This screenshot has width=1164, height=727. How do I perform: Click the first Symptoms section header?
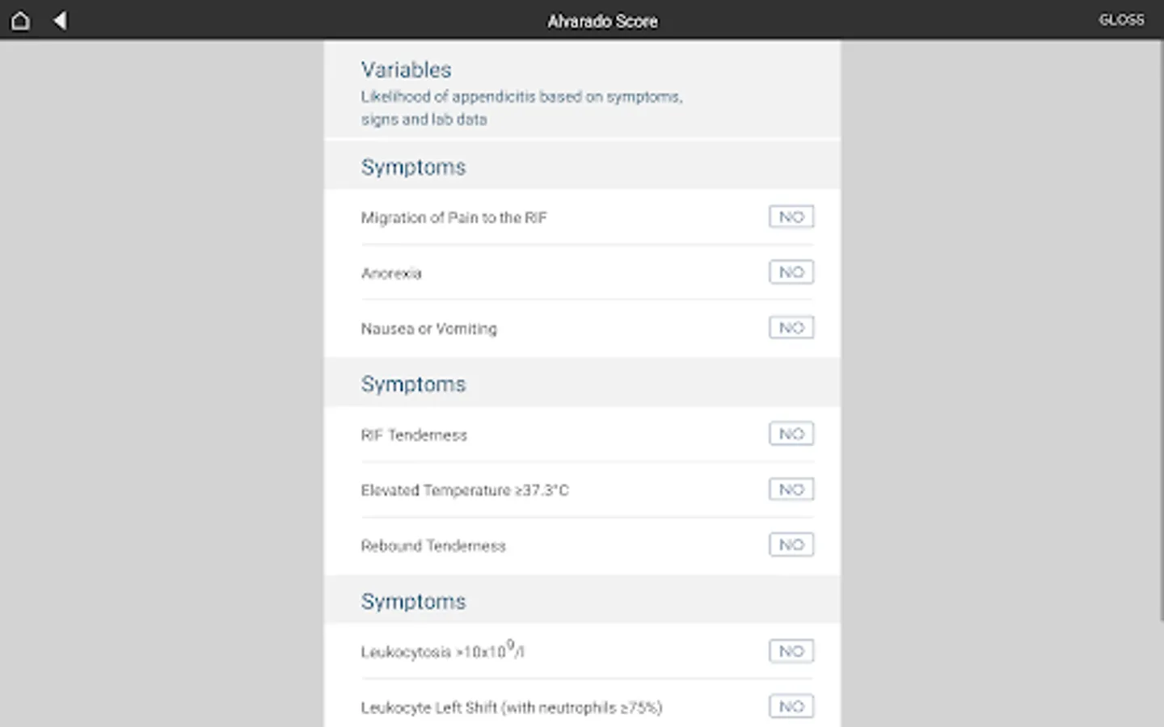click(413, 167)
